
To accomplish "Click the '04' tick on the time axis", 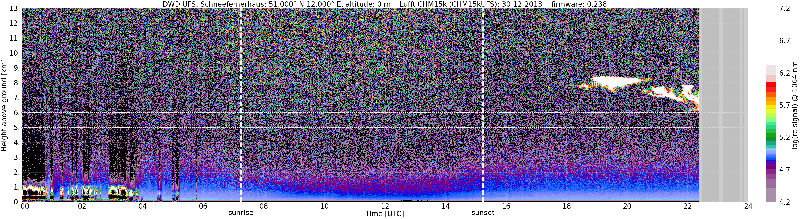I will 143,206.
